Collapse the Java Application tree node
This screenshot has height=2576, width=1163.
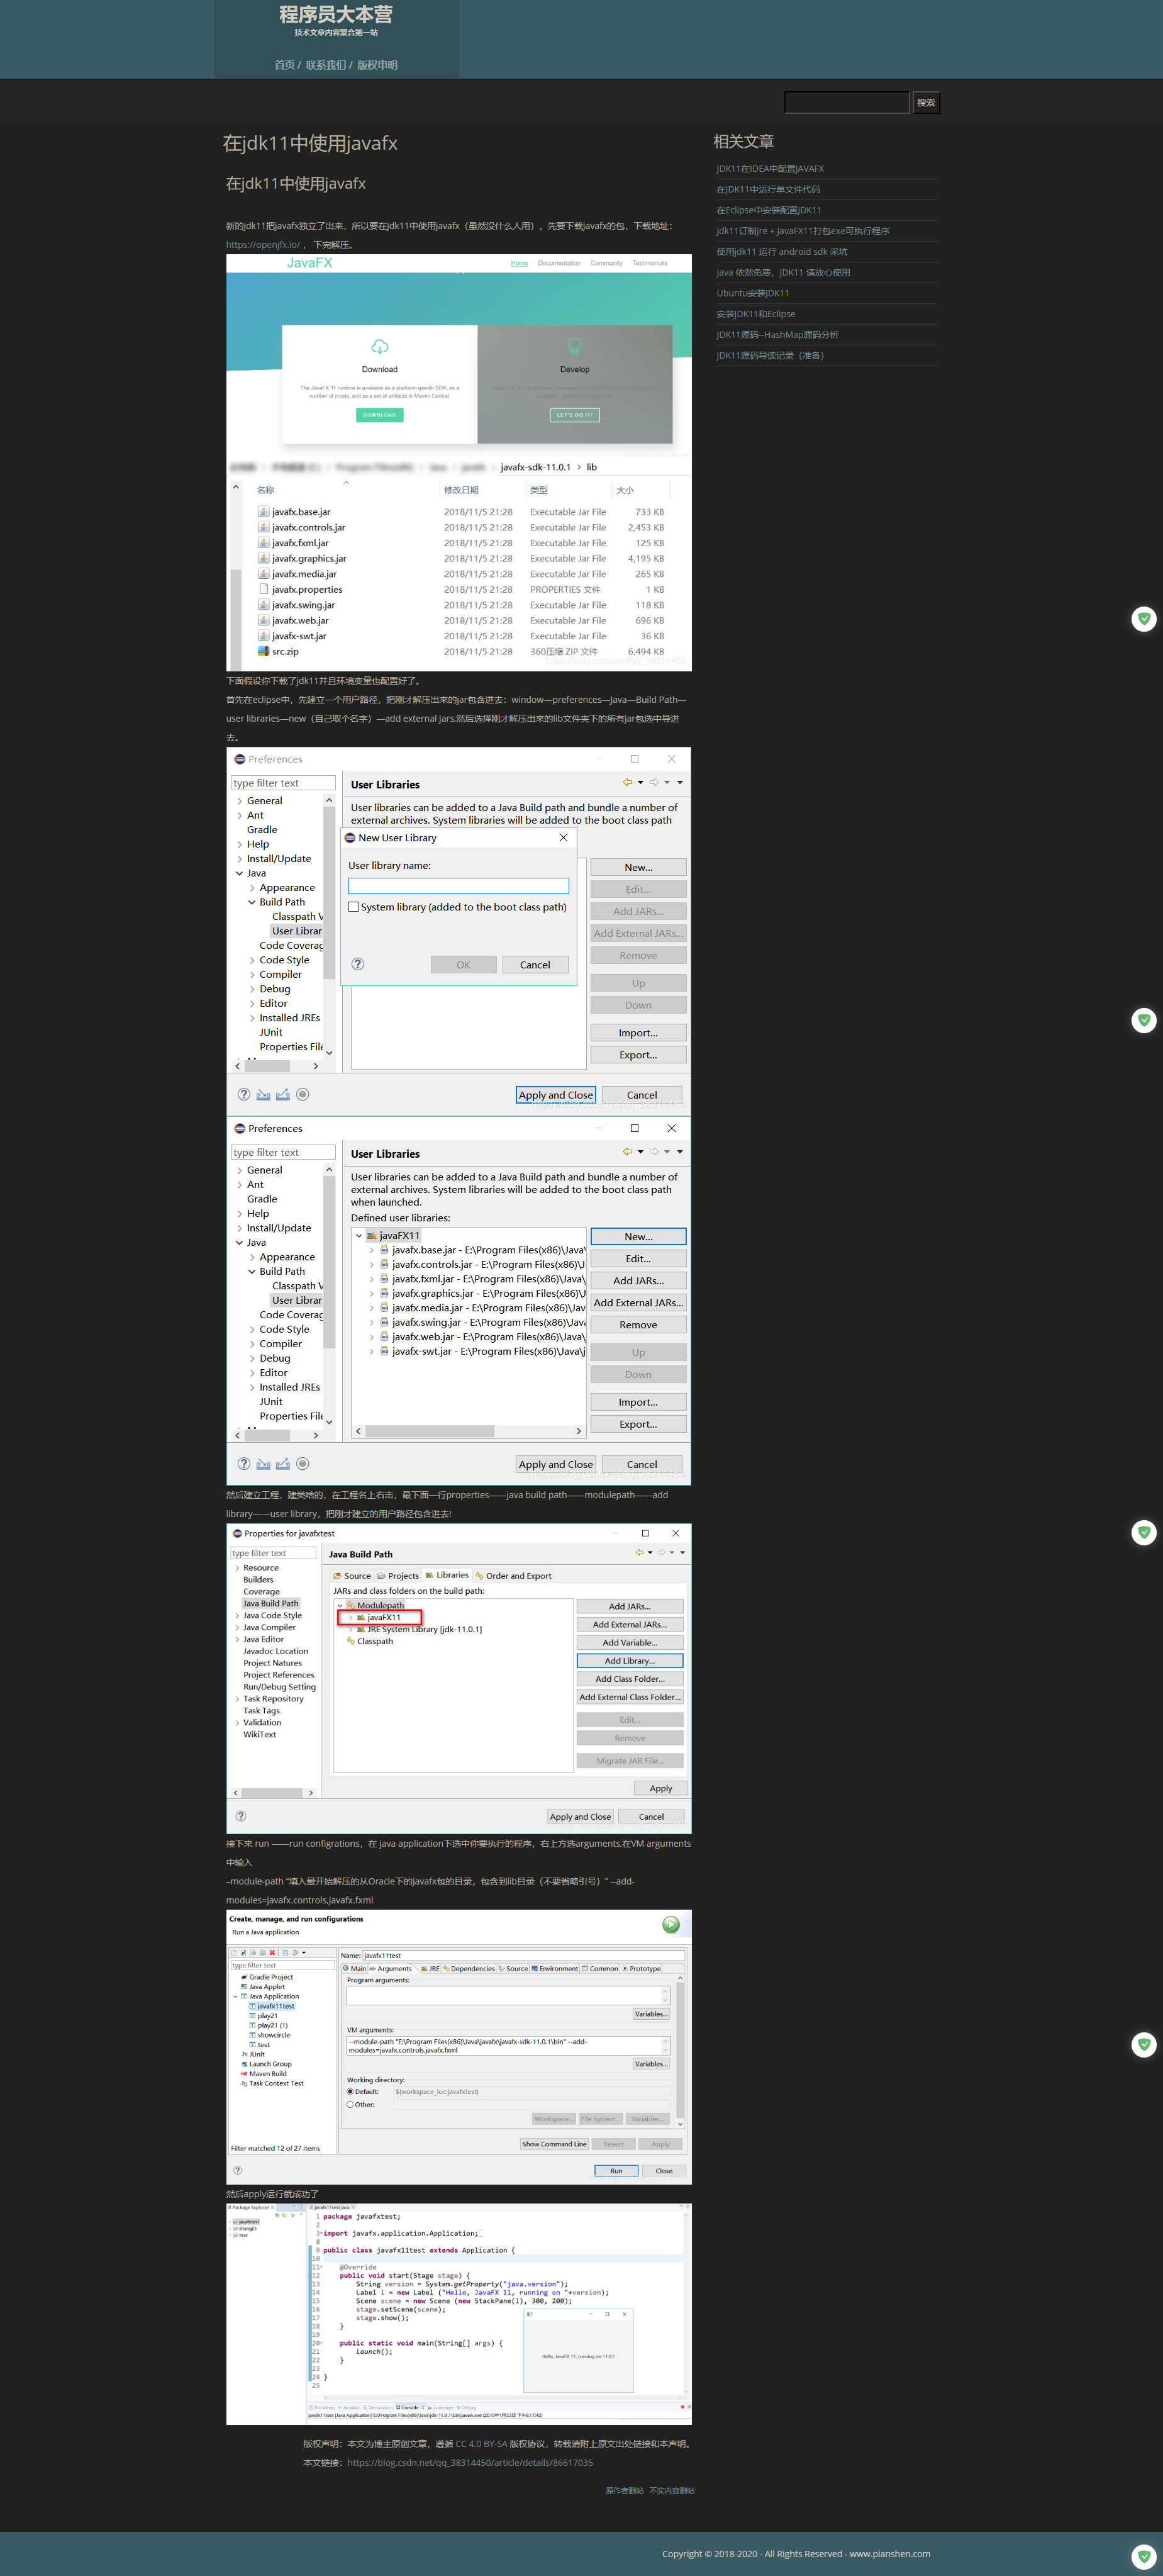237,1996
